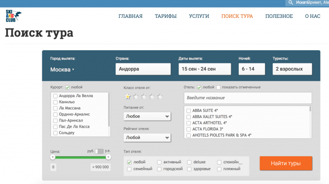Check the здоровье hotel type
The width and height of the screenshot is (329, 184).
point(189,169)
